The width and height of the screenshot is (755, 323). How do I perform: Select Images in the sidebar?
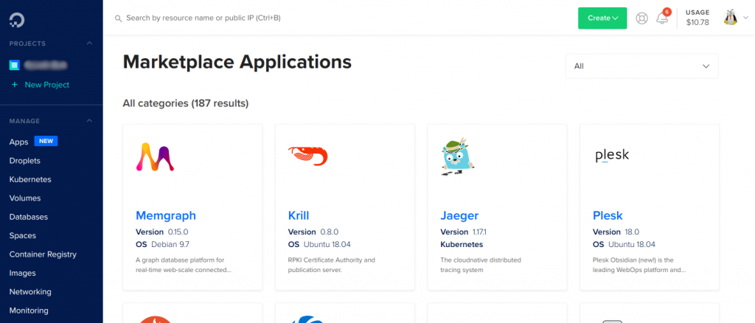coord(22,273)
